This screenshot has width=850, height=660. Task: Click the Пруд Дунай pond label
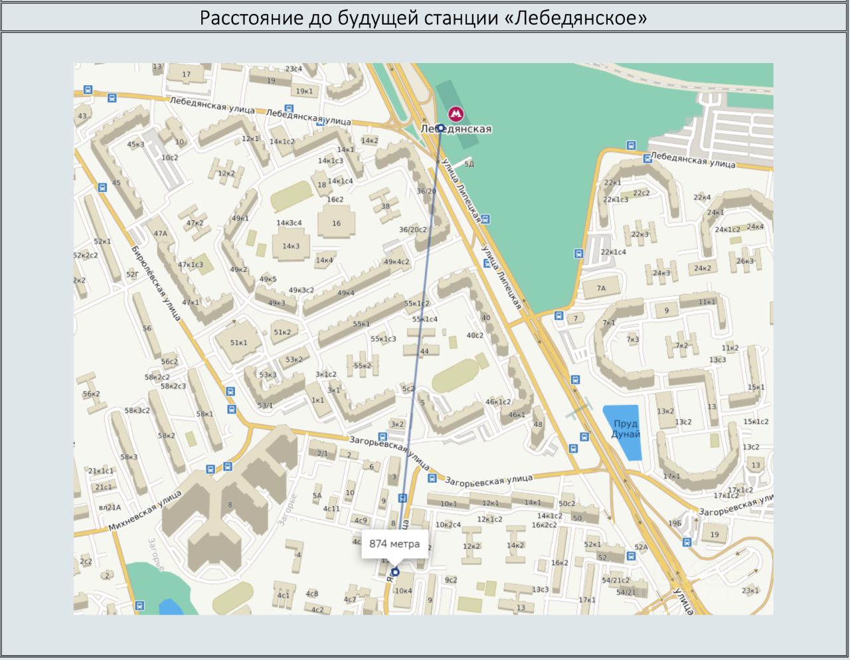[x=626, y=429]
